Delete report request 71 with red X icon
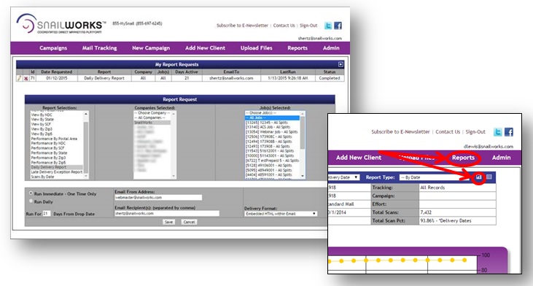The image size is (533, 286). (26, 78)
